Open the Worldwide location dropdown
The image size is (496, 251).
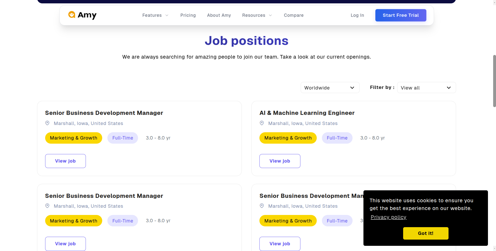pyautogui.click(x=330, y=88)
